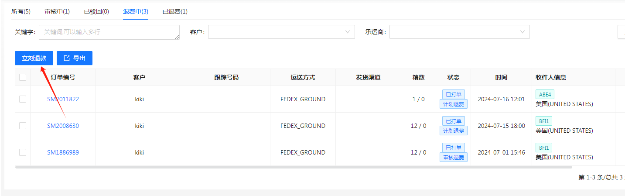Open the 承运商 dropdown arrow
Viewport: 625px width, 196px height.
coord(522,32)
